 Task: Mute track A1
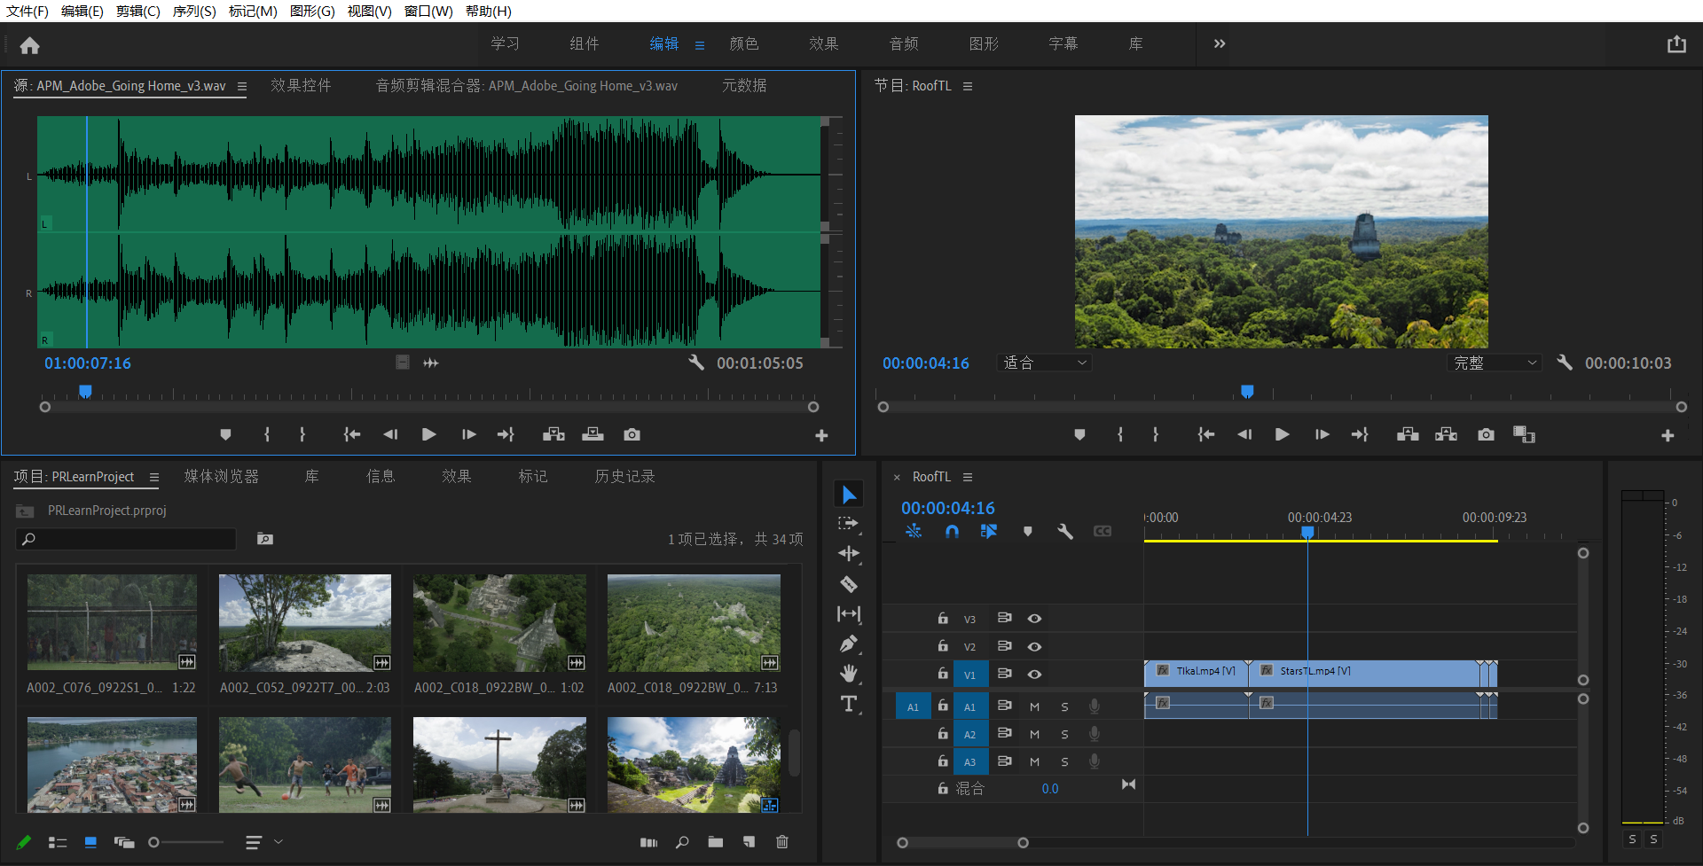[x=1034, y=706]
